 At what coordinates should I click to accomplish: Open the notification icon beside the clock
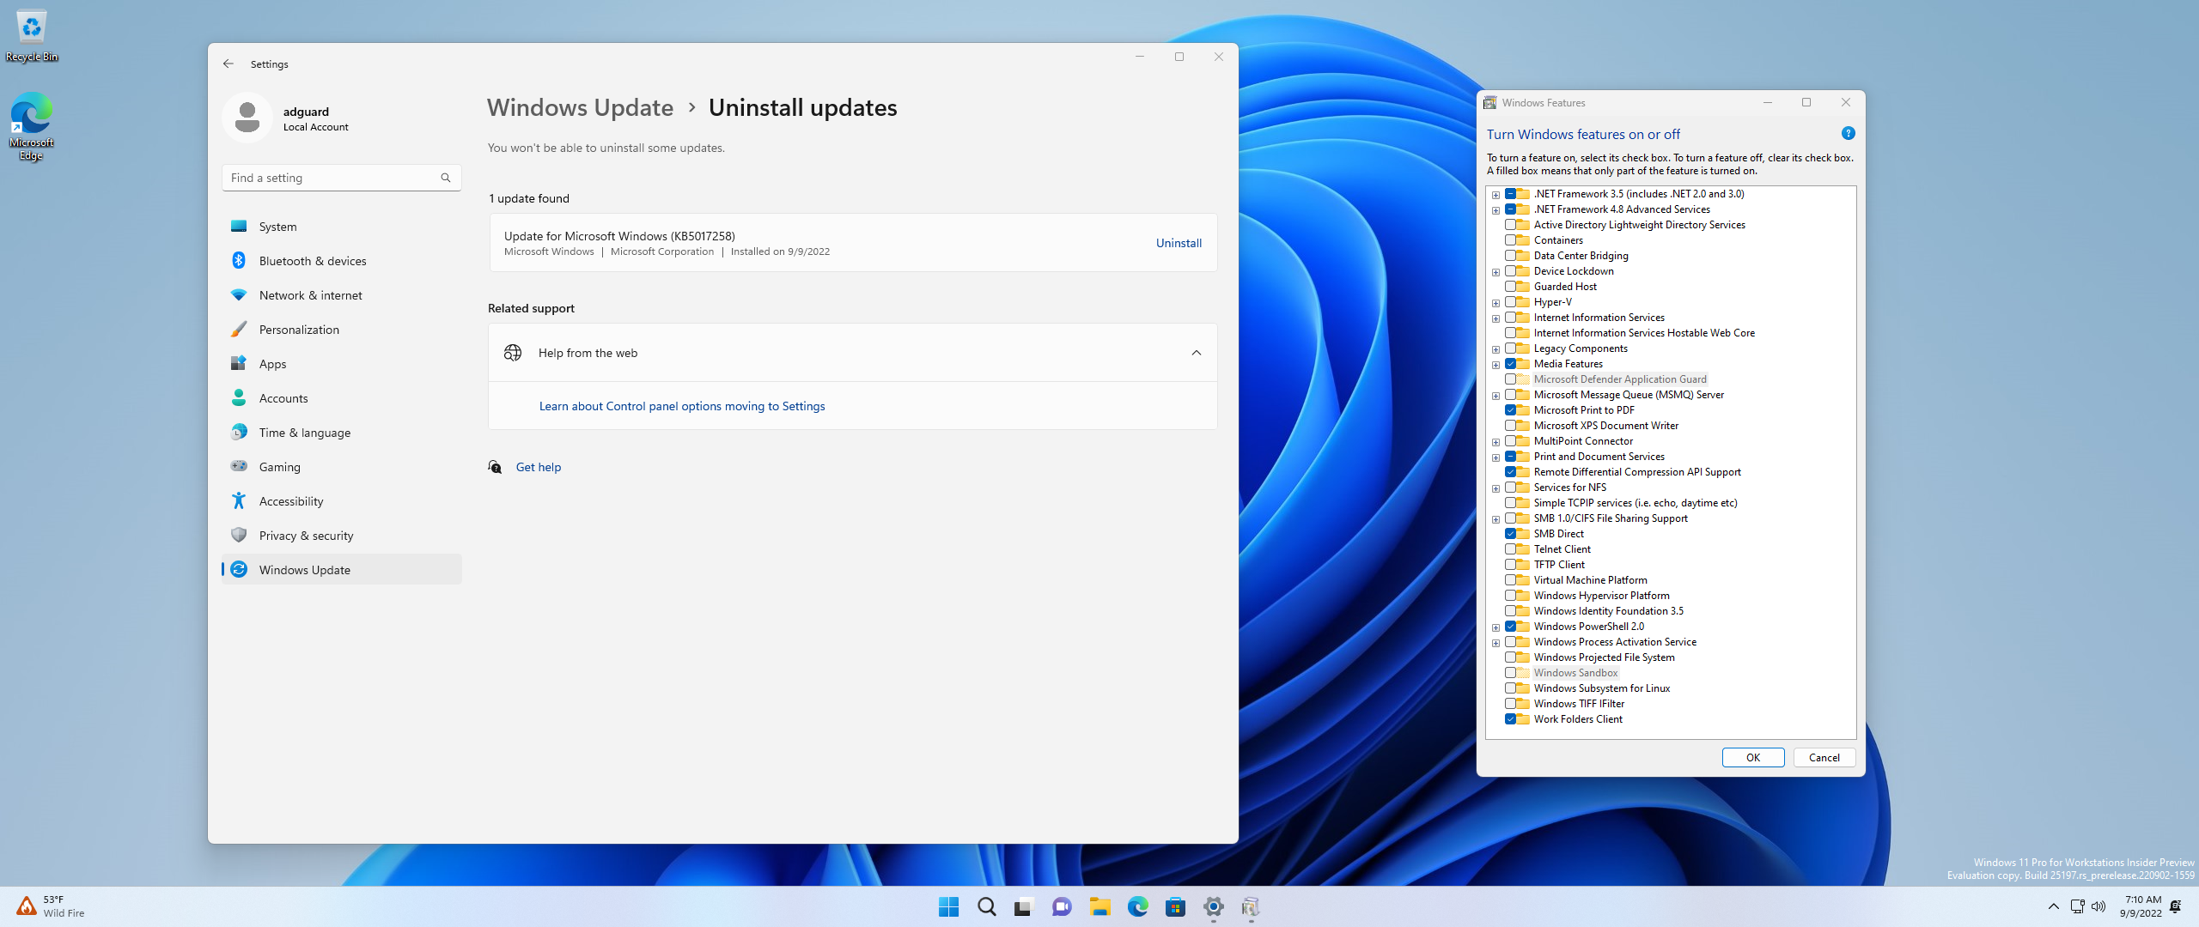(x=2176, y=906)
